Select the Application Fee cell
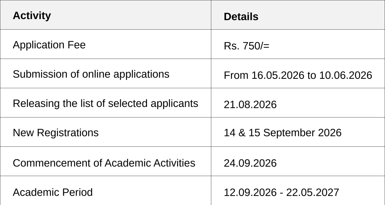 [106, 44]
